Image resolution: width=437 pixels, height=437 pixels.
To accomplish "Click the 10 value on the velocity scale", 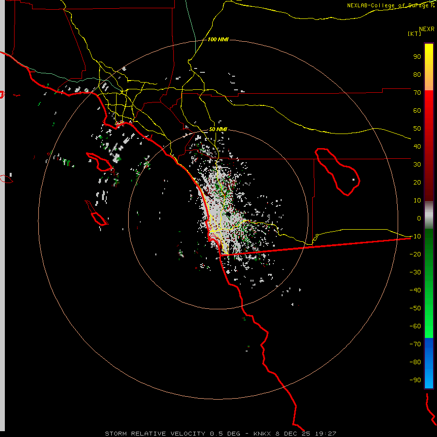I will 417,201.
